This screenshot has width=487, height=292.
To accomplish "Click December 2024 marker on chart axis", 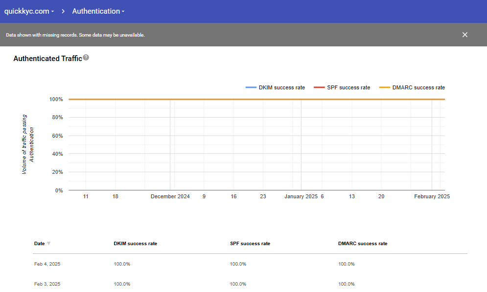I will [170, 196].
